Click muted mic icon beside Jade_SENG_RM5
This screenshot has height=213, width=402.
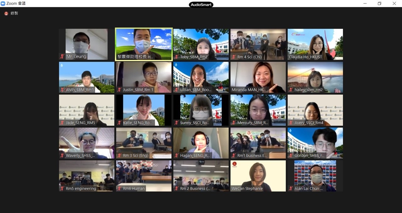click(62, 123)
